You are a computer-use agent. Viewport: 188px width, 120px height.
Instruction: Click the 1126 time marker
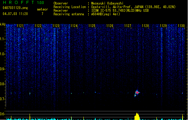point(110,26)
